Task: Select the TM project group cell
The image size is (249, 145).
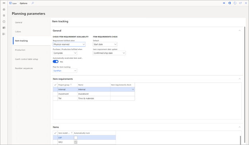Action: pyautogui.click(x=68, y=99)
